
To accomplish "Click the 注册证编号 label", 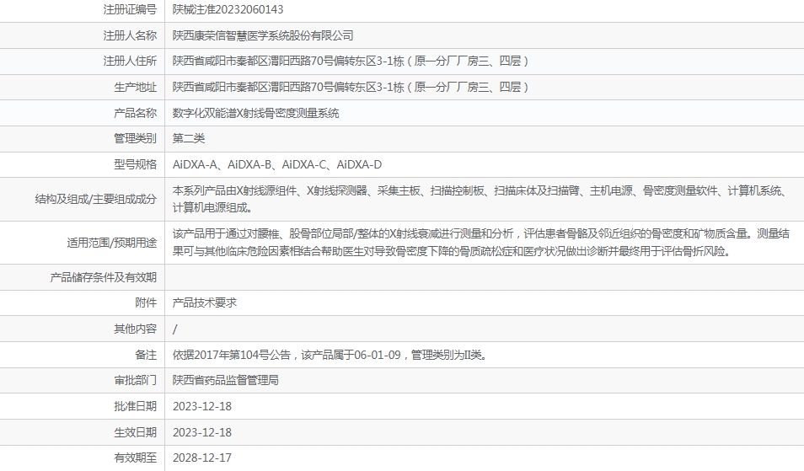I will coord(130,9).
